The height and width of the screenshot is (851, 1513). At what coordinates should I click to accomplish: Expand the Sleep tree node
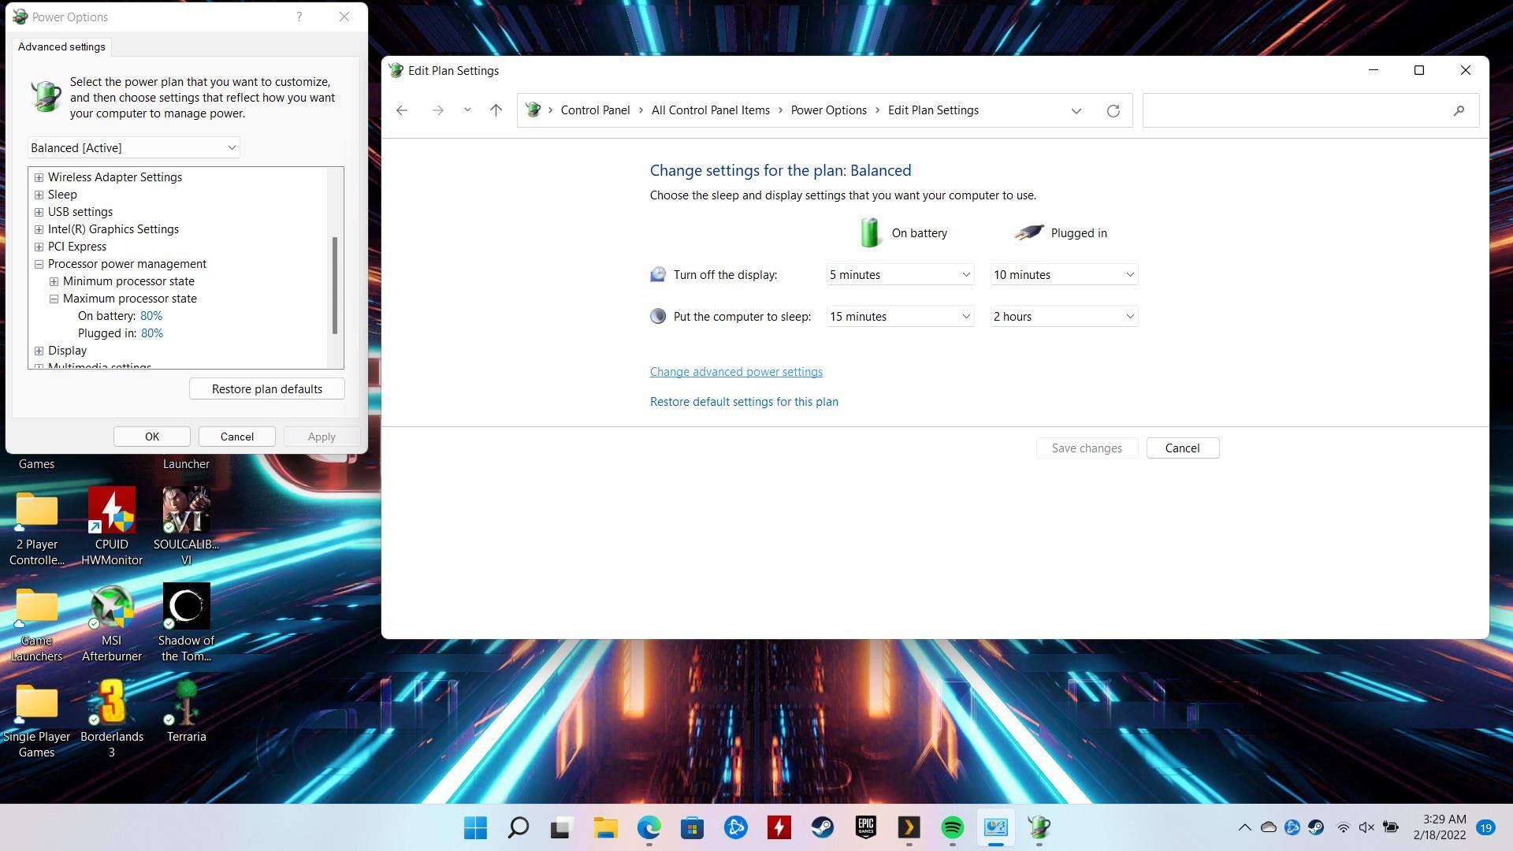pyautogui.click(x=39, y=195)
